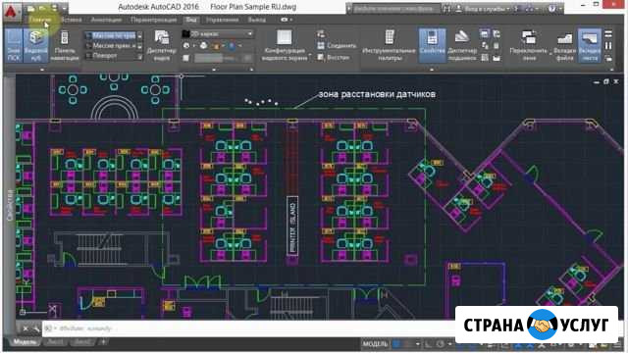Image resolution: width=628 pixels, height=353 pixels.
Task: Click the Tile Horizontally windows icon
Action: point(608,34)
